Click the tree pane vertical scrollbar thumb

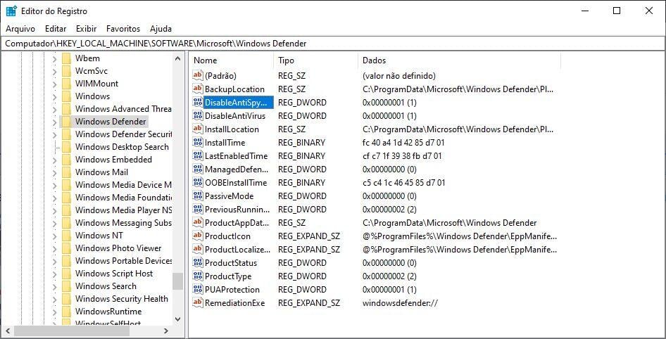click(177, 281)
